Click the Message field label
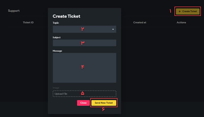This screenshot has width=204, height=117. pos(57,51)
